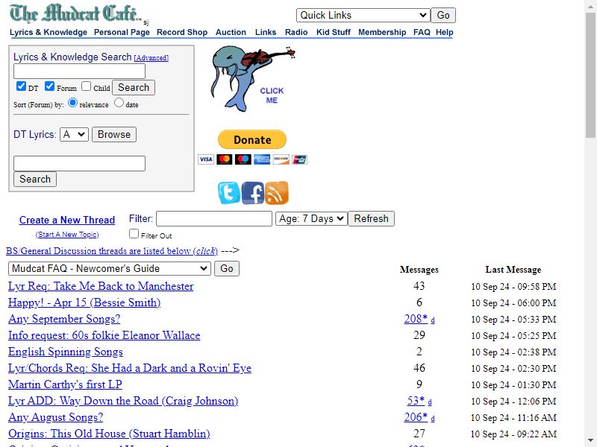Click the d link beside 206*

pos(433,419)
